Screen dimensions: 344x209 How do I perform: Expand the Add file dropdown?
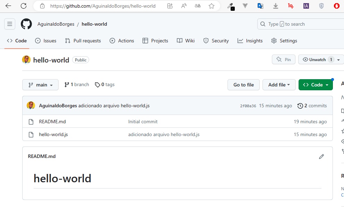pyautogui.click(x=279, y=85)
